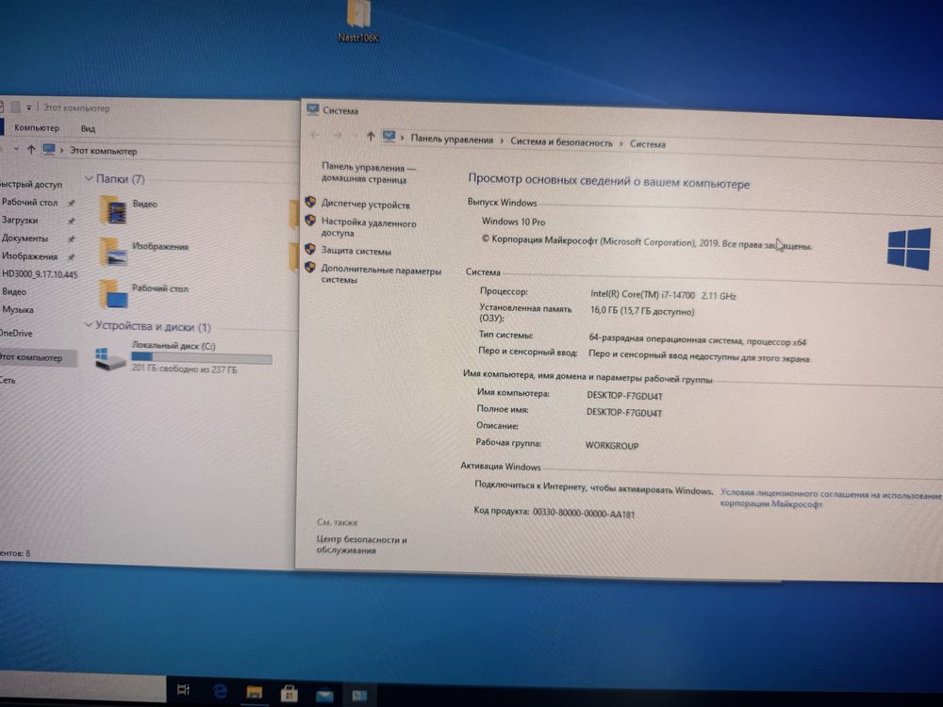This screenshot has width=943, height=707.
Task: Click the Windows logo in Система window
Action: click(x=908, y=249)
